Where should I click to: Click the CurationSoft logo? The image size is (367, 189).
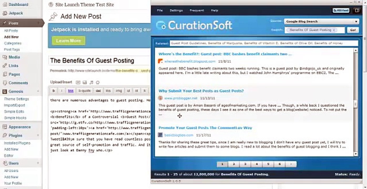click(x=194, y=25)
